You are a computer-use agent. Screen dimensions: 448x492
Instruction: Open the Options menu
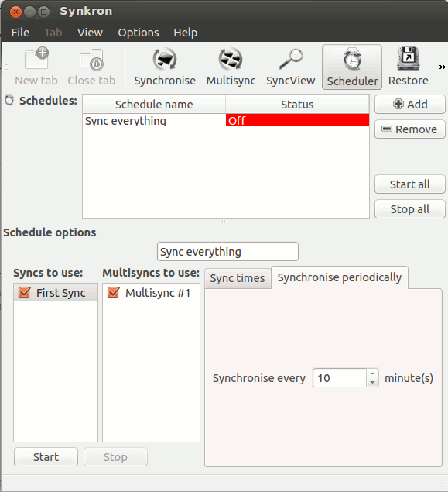[x=139, y=33]
